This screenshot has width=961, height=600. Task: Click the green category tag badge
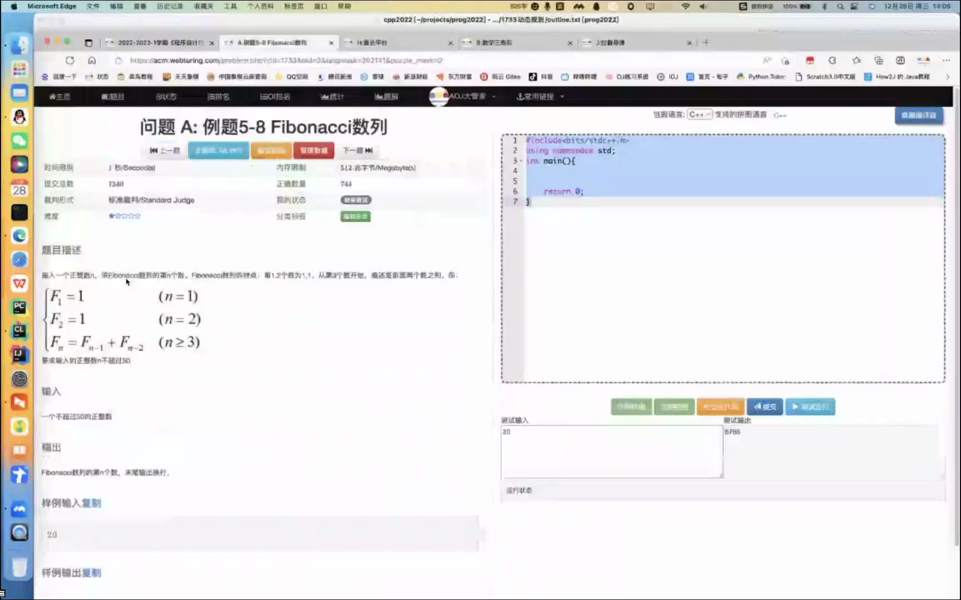pos(355,216)
